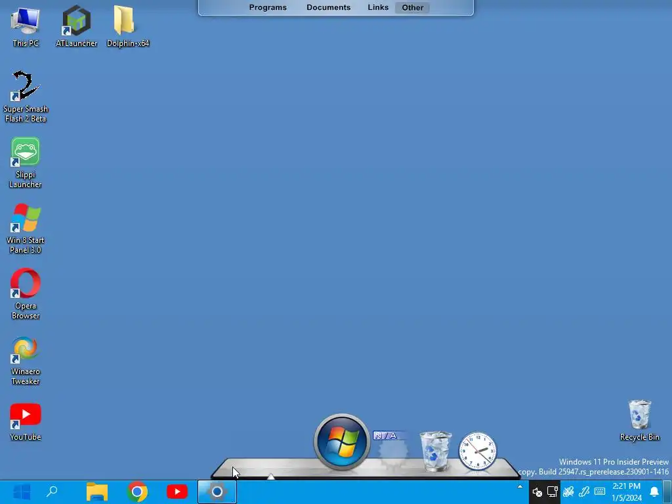672x504 pixels.
Task: Switch to the Links tab
Action: coord(378,7)
